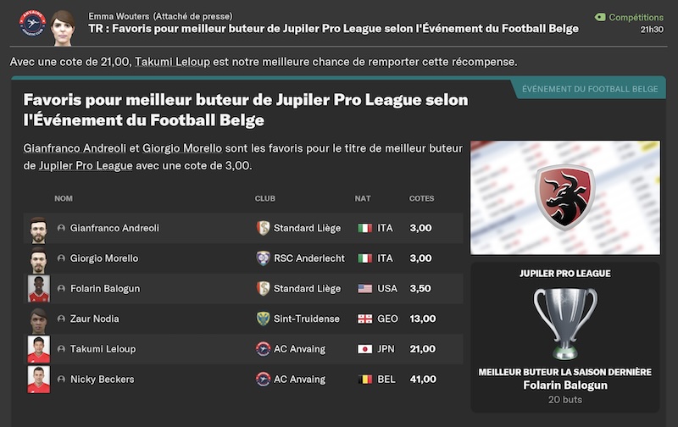Click the RSC Anderlecht club badge
Screen dimensions: 678x427
click(x=263, y=258)
